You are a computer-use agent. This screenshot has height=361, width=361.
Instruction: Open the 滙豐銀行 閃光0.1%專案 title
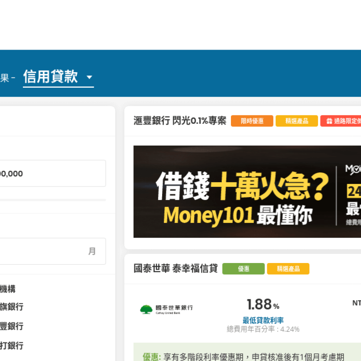pyautogui.click(x=180, y=121)
